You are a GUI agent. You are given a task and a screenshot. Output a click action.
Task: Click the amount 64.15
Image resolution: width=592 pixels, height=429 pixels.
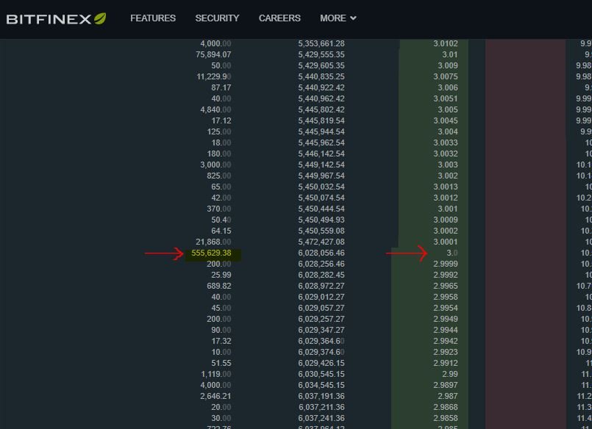(x=221, y=231)
